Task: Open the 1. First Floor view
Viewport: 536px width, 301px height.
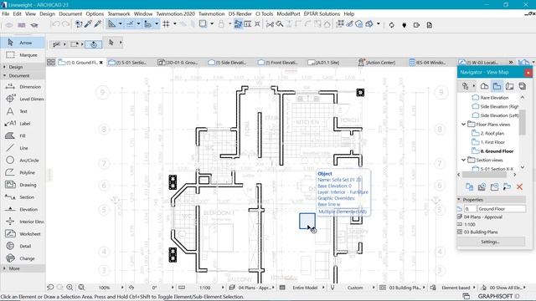Action: coord(492,142)
